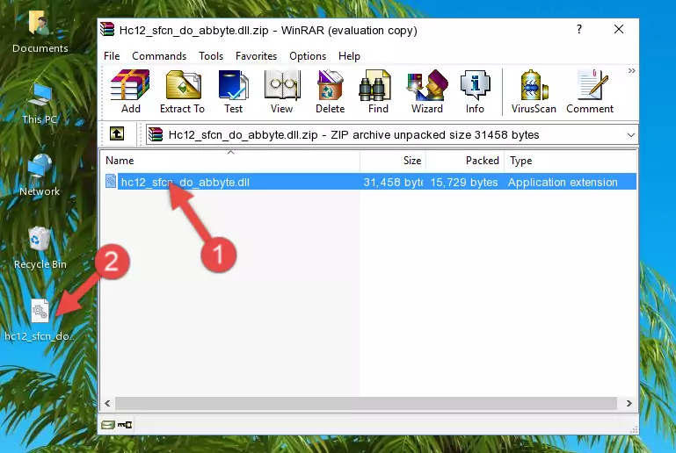Click the Application extension type cell
Viewport: 676px width, 453px height.
(x=563, y=182)
